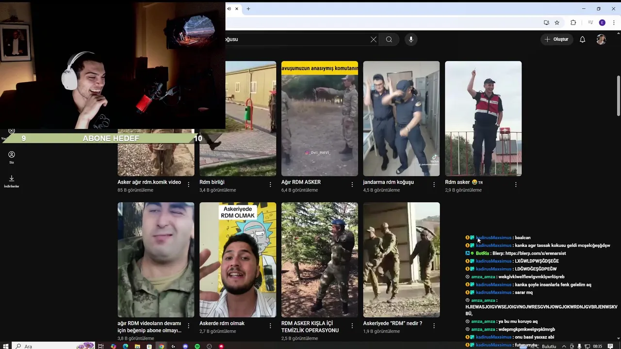This screenshot has height=349, width=621.
Task: Bookmark this page with star icon
Action: click(557, 22)
